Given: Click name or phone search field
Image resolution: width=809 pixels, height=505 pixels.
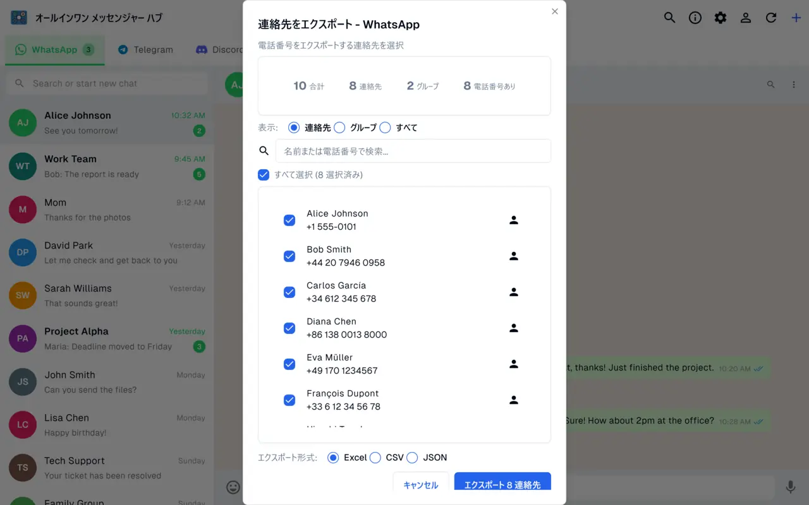Looking at the screenshot, I should [x=413, y=151].
